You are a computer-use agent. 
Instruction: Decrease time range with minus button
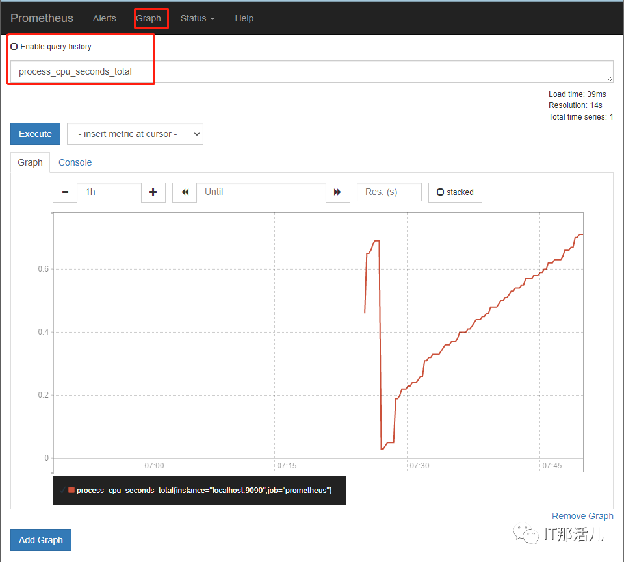65,192
